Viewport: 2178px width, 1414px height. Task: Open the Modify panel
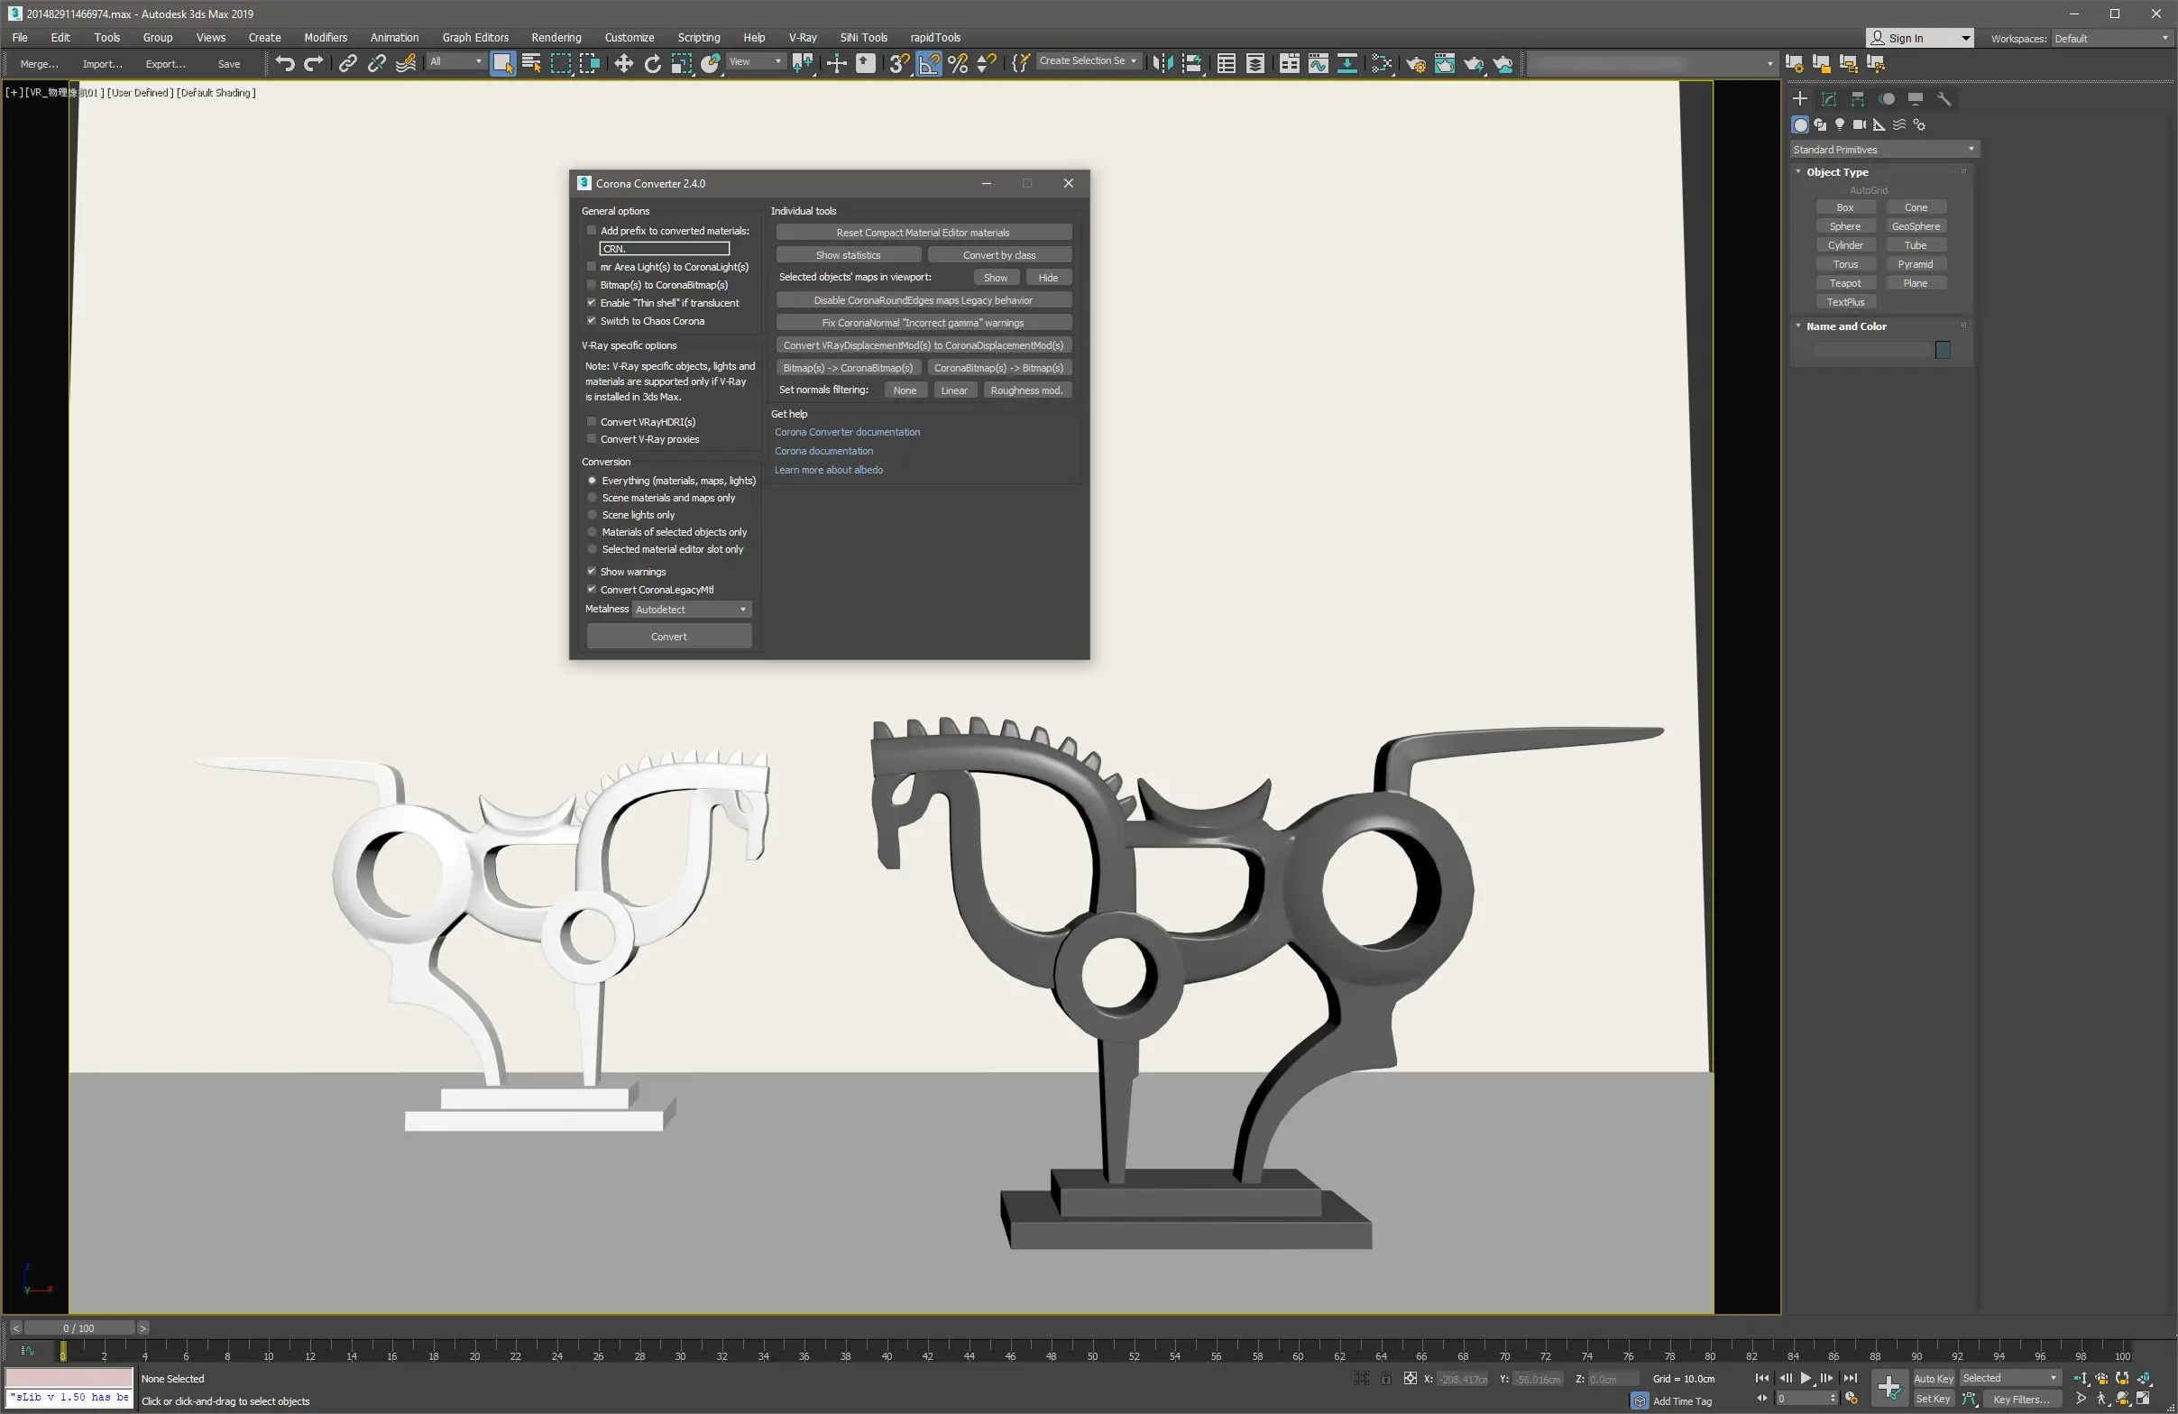click(x=1827, y=99)
